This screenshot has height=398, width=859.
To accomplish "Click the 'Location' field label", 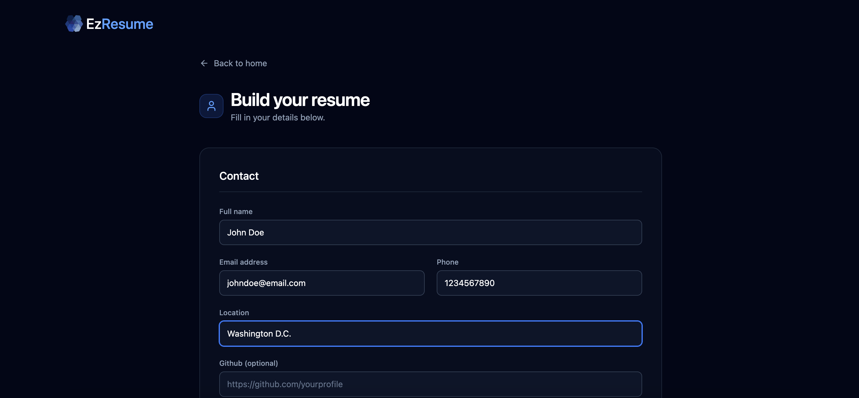I will [x=234, y=313].
